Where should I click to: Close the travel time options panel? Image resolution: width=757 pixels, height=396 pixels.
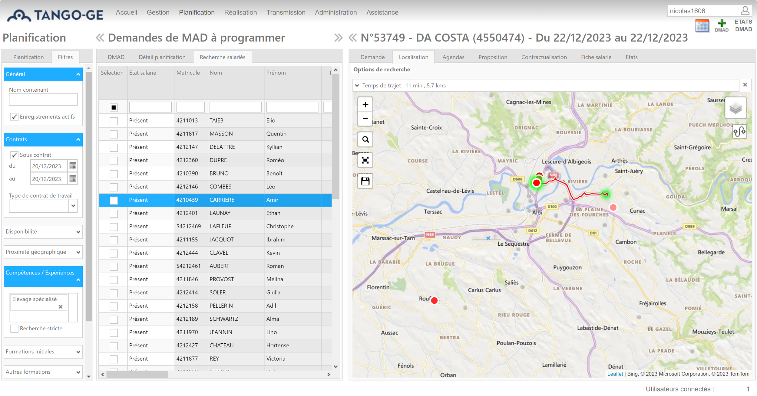(x=745, y=85)
